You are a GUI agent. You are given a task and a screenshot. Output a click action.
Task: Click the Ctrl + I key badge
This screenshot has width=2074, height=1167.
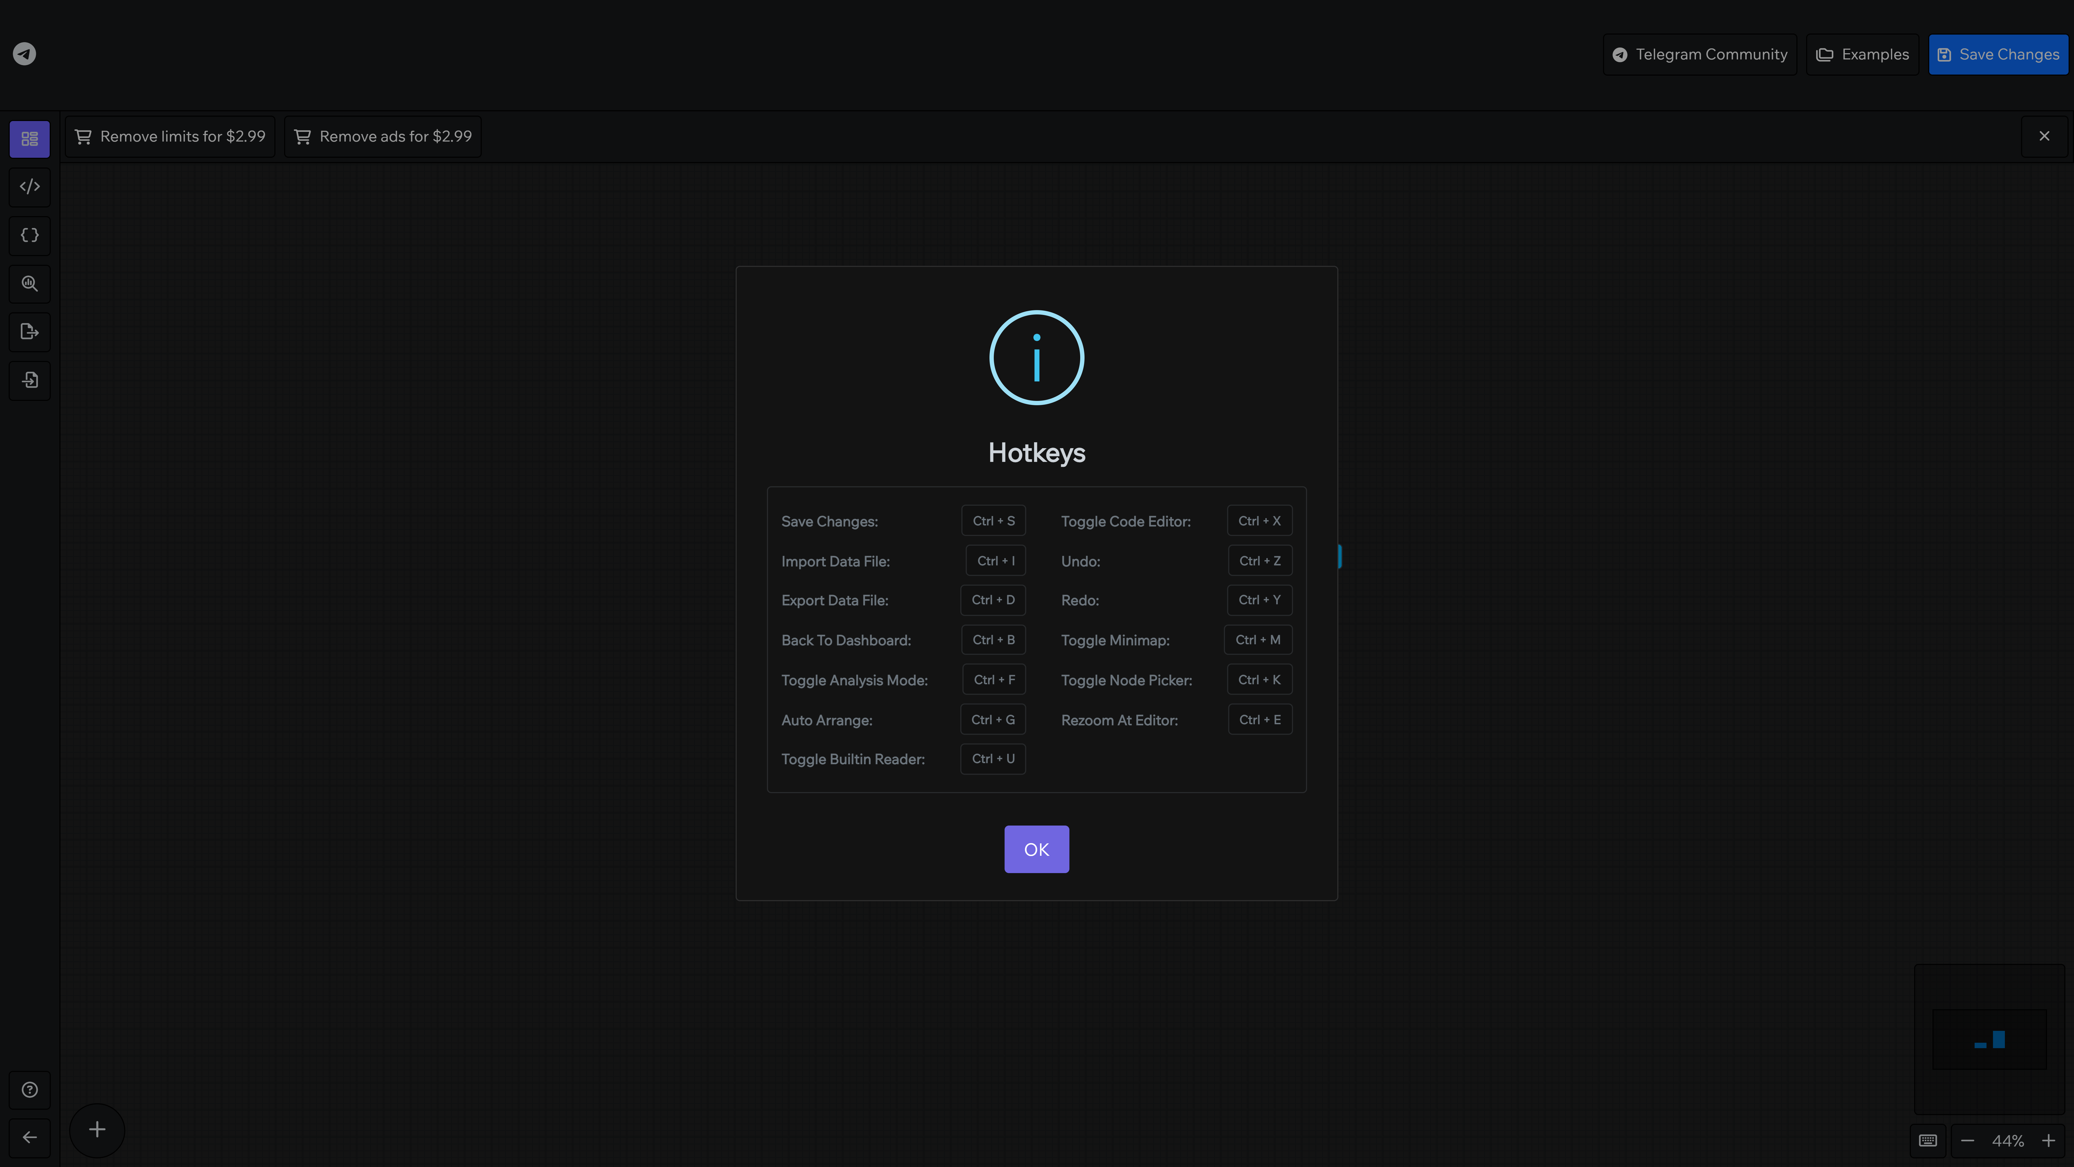996,561
